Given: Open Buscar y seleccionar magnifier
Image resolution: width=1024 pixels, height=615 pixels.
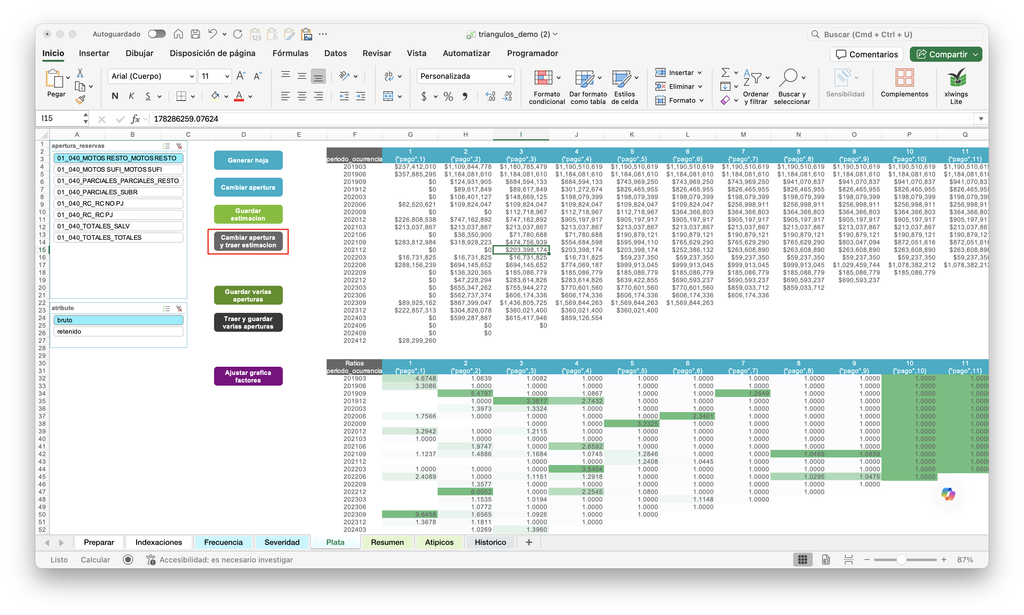Looking at the screenshot, I should [791, 87].
